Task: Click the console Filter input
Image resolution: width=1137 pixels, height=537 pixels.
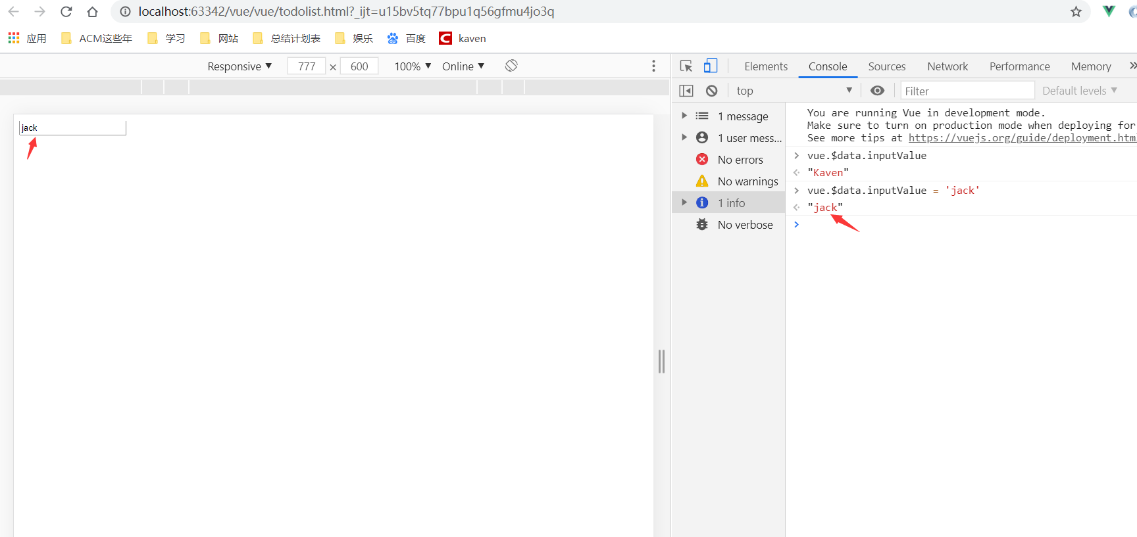Action: pyautogui.click(x=967, y=91)
